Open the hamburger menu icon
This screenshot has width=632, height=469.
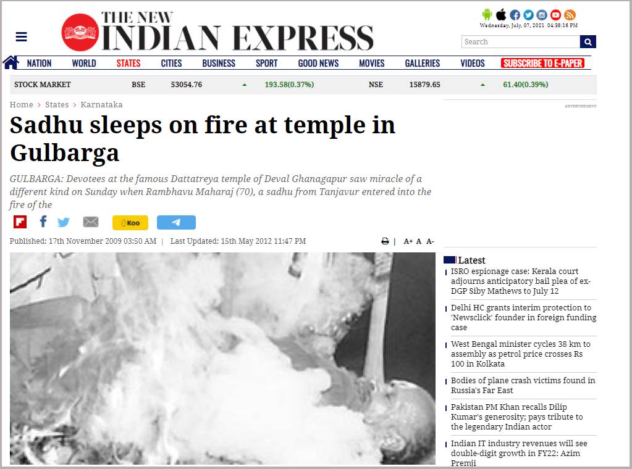coord(22,36)
